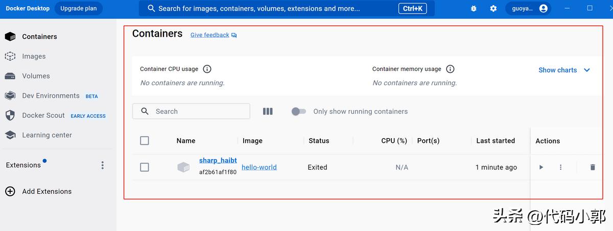Click the Image column header

point(252,141)
